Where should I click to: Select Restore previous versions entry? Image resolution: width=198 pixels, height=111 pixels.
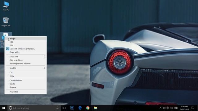pyautogui.click(x=25, y=64)
